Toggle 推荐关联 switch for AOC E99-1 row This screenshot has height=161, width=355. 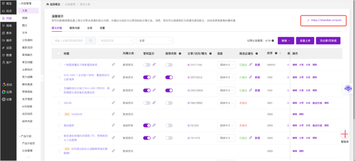(x=169, y=77)
